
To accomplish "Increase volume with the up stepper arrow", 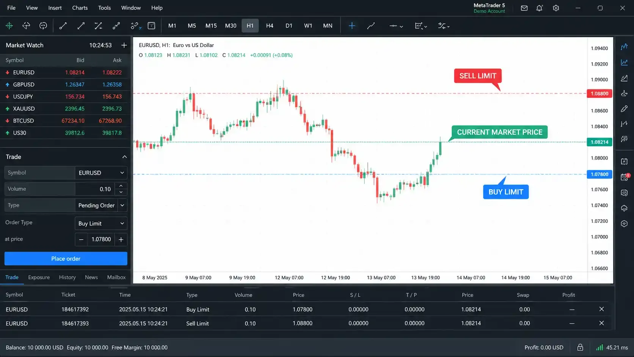I will [x=121, y=186].
